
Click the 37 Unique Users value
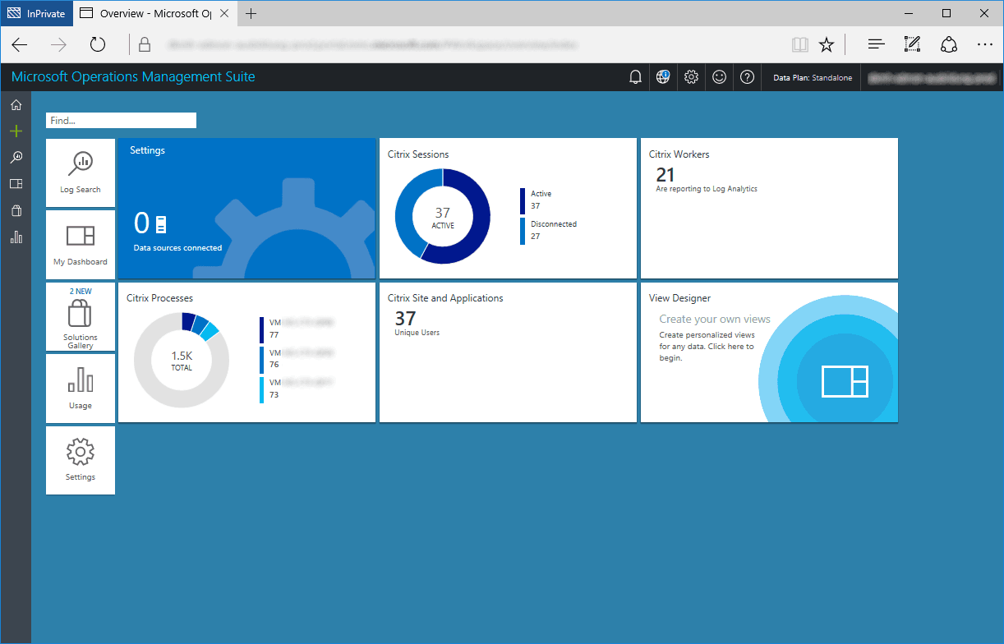point(405,318)
